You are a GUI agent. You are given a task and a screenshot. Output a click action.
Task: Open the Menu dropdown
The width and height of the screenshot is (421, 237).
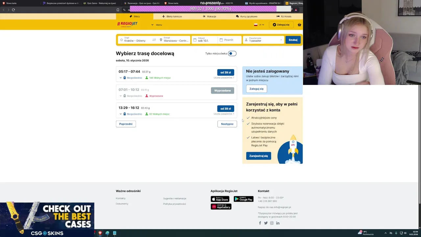157,25
